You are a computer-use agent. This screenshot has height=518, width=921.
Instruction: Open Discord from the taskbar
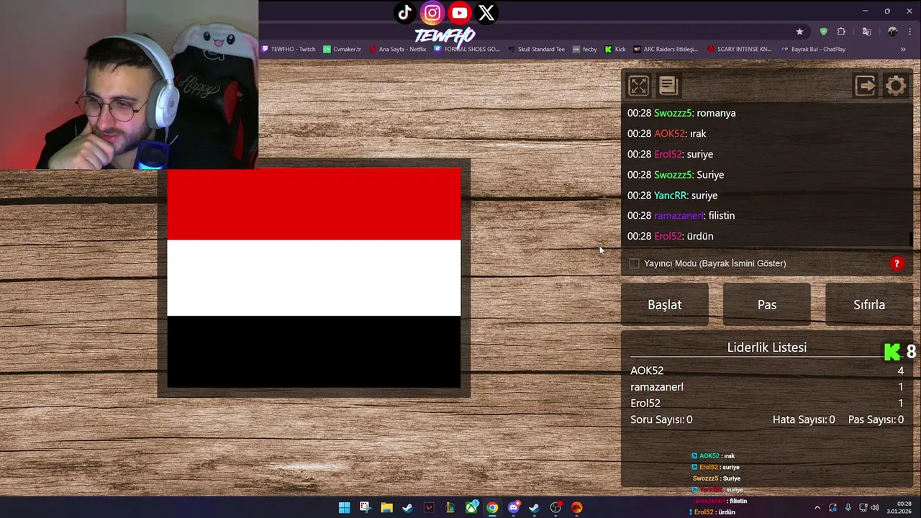tap(513, 507)
